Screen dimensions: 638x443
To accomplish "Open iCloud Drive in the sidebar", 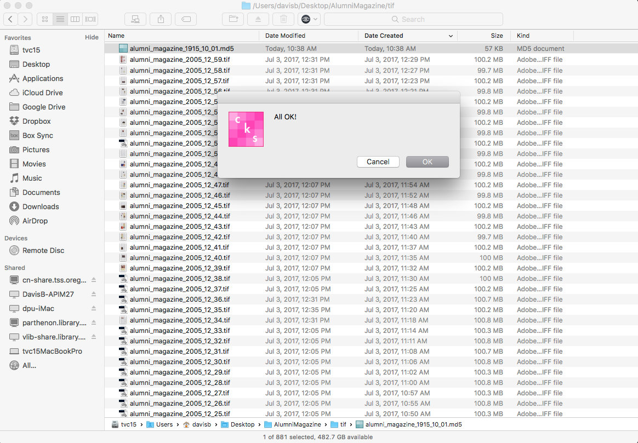I will tap(42, 93).
